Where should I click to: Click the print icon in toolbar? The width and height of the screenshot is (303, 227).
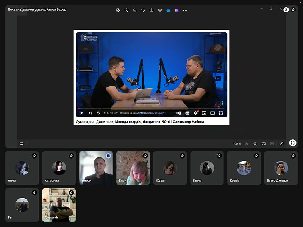click(x=160, y=10)
